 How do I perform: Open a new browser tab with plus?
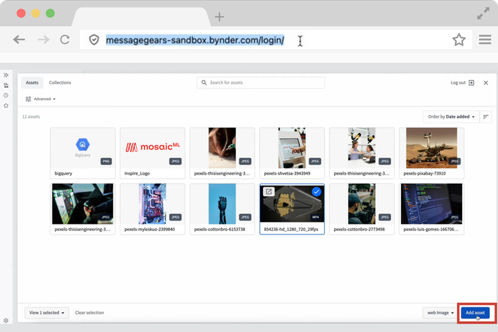220,17
